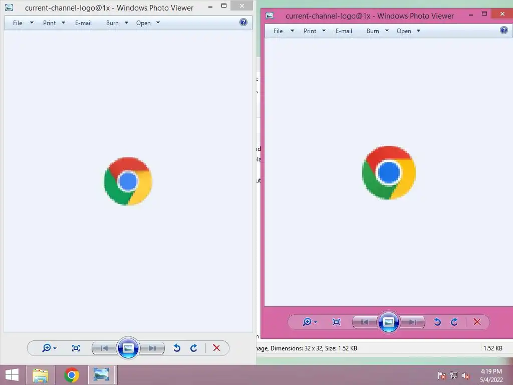Start slide show in pink viewer
The width and height of the screenshot is (513, 385).
pos(388,322)
